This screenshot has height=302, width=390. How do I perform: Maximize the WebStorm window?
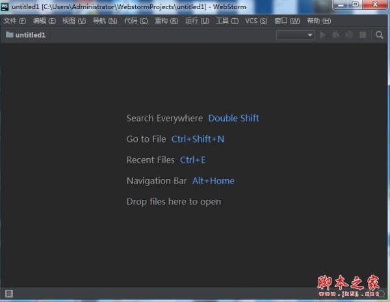(355, 5)
